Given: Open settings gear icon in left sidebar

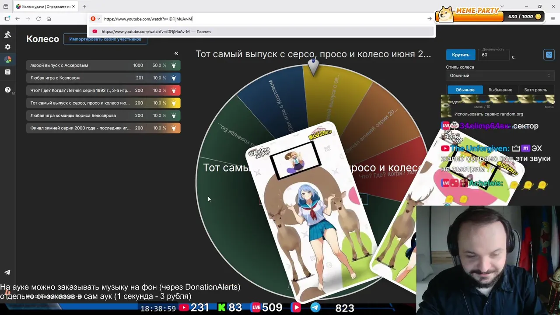Looking at the screenshot, I should [x=7, y=47].
